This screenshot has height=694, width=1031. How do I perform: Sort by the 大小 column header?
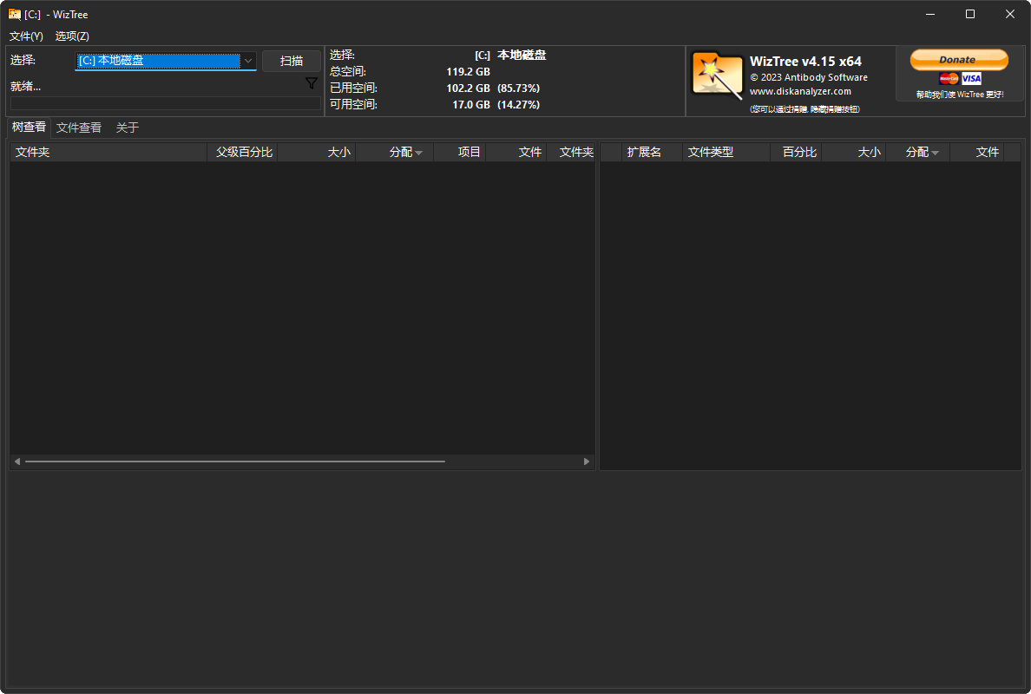coord(338,152)
